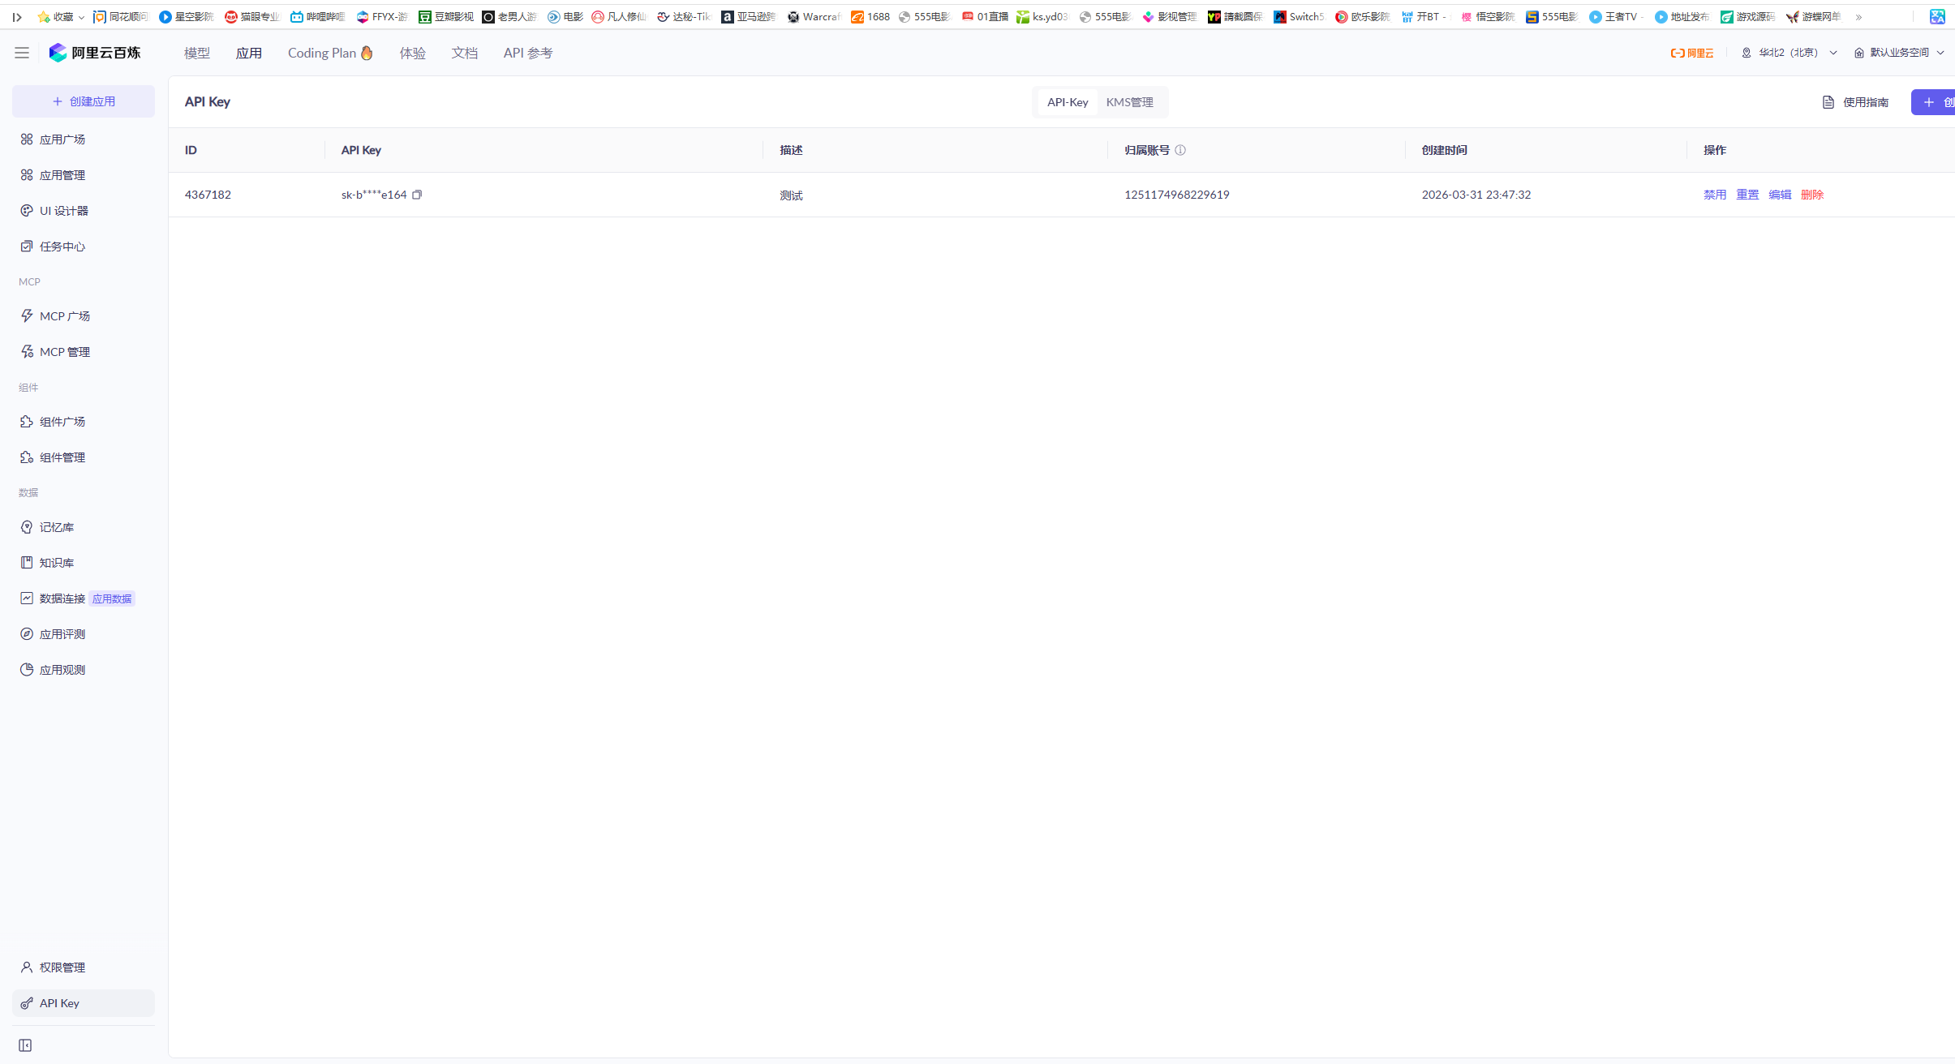Open 知识库 knowledge base
1955x1064 pixels.
click(x=56, y=563)
